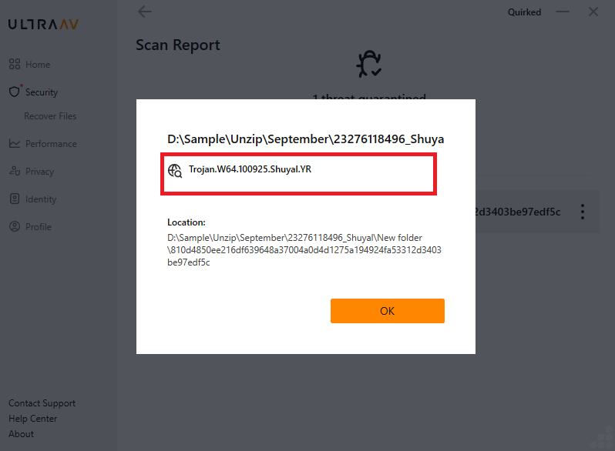The image size is (615, 451).
Task: Open the Identity section icon
Action: click(14, 199)
